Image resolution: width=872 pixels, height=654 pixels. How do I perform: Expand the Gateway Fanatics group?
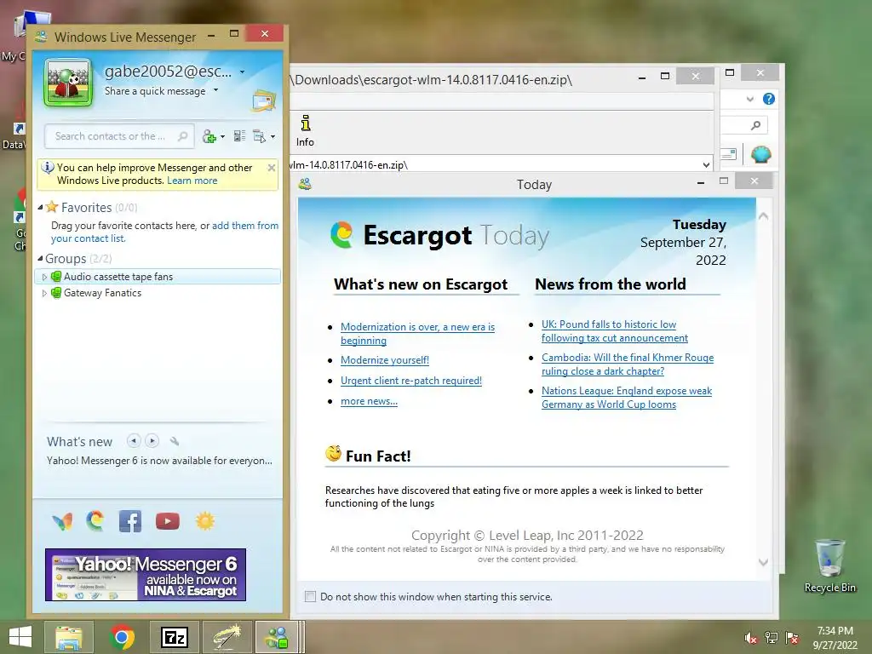point(44,293)
